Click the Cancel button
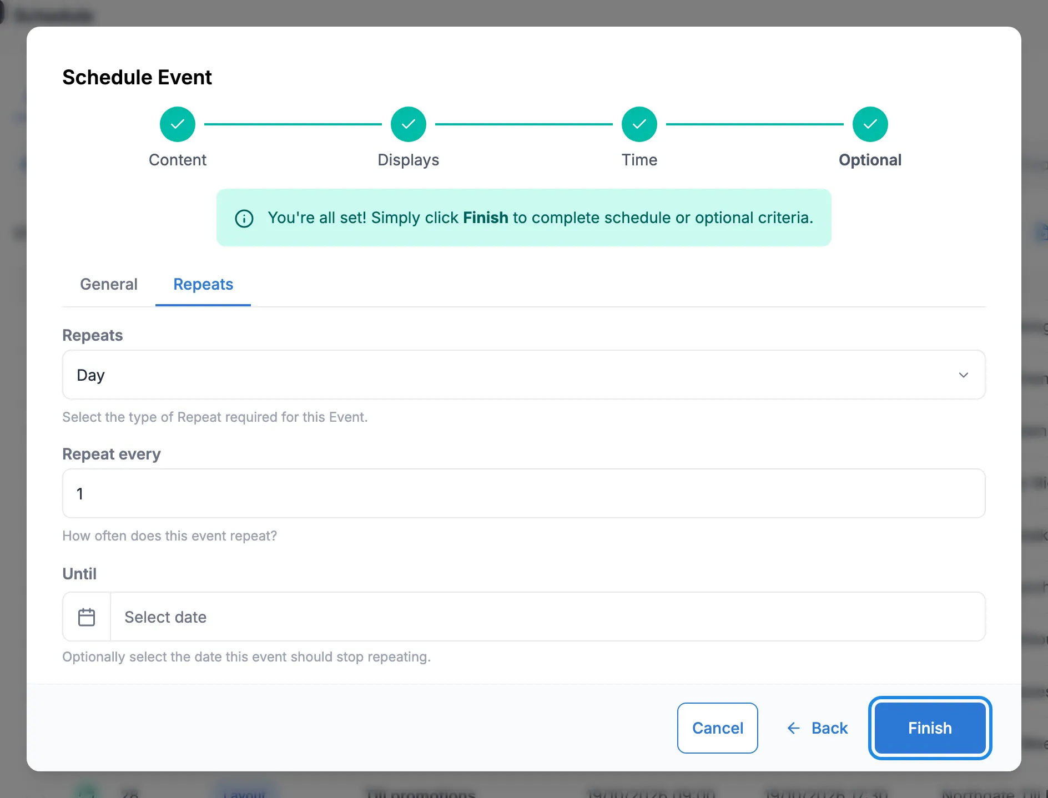The width and height of the screenshot is (1048, 798). (718, 728)
